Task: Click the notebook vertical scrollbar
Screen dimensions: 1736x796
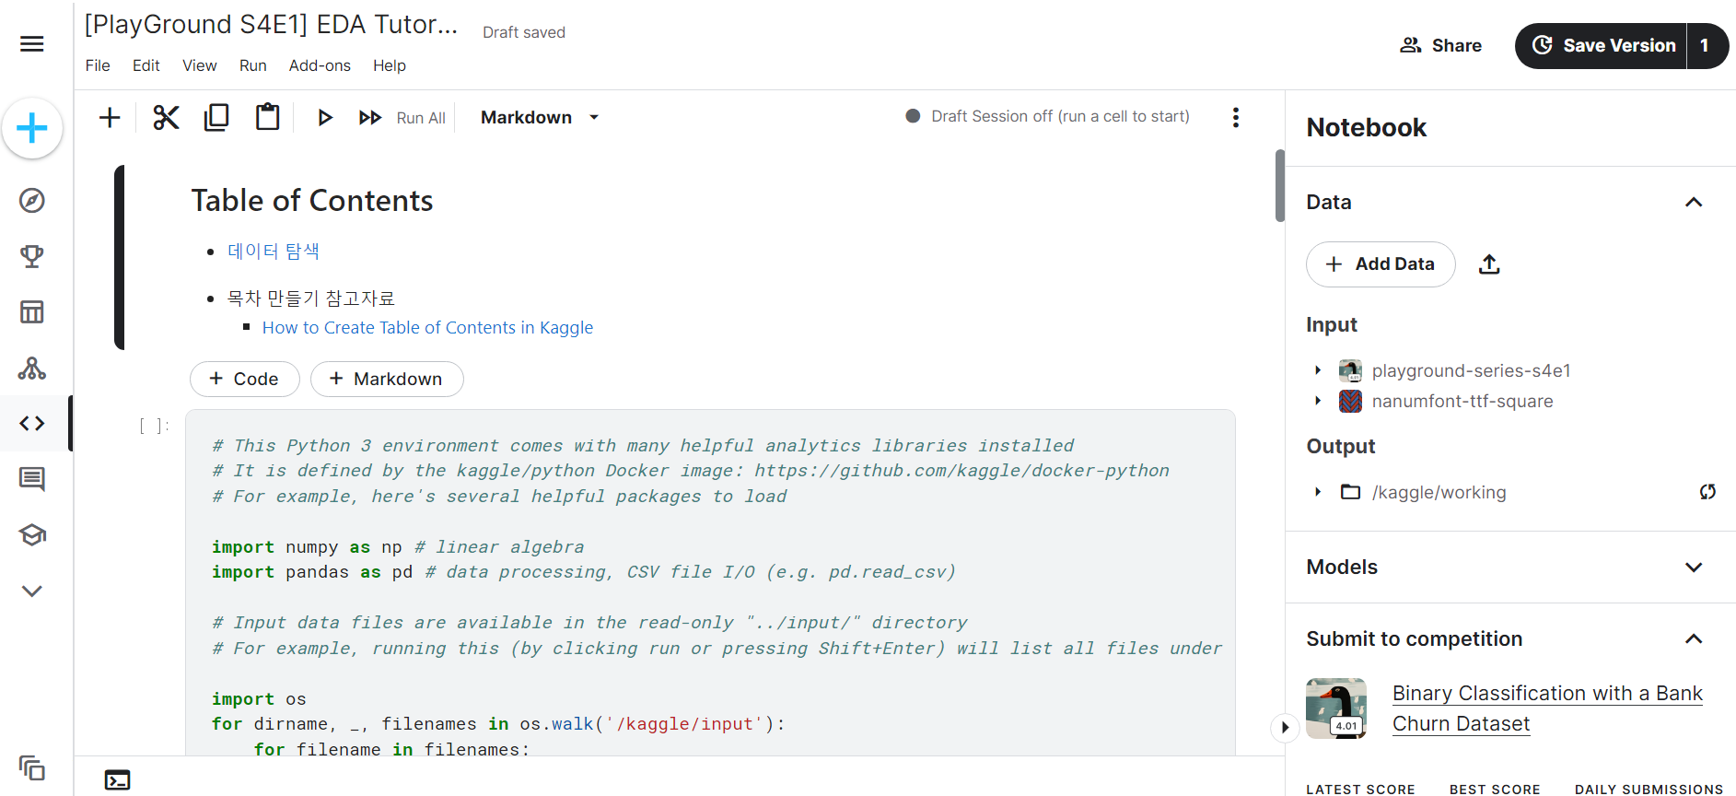Action: pyautogui.click(x=1280, y=186)
